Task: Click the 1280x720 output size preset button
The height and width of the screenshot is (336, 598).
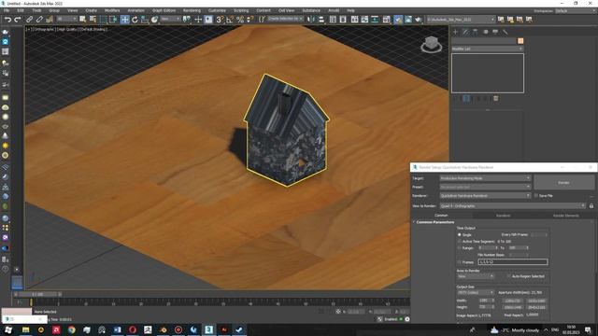Action: click(513, 301)
